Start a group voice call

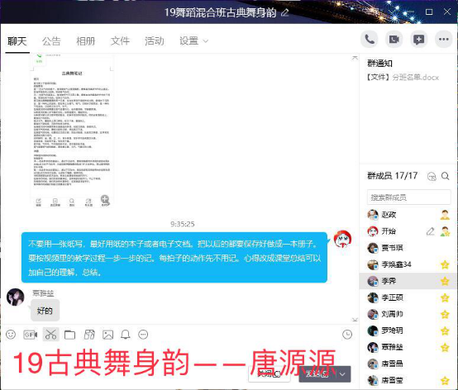[x=370, y=40]
